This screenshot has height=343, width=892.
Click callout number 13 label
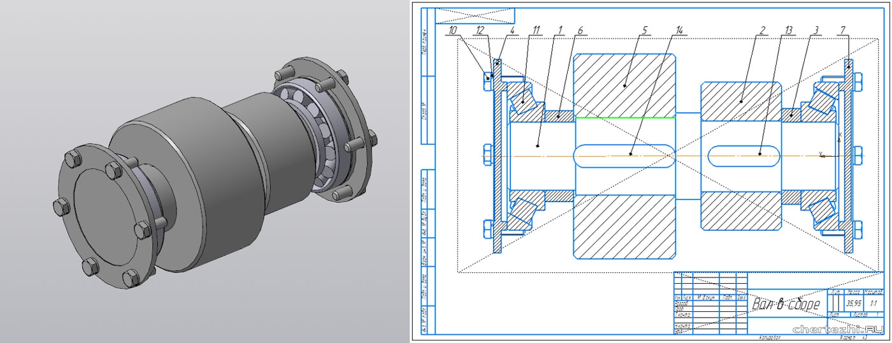tap(789, 31)
